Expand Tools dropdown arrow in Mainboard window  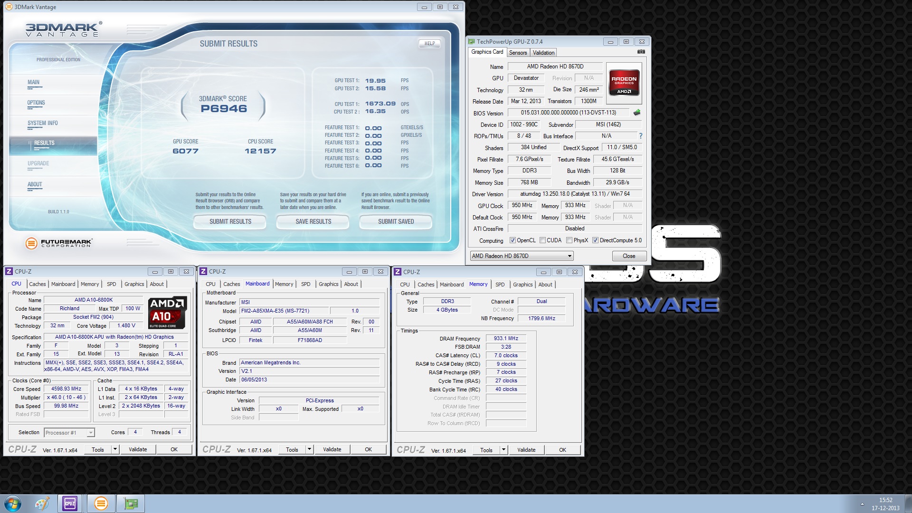pyautogui.click(x=309, y=449)
